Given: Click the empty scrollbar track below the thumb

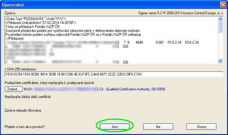Looking at the screenshot, I should (220, 46).
